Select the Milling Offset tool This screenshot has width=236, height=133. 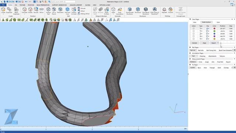coord(84,14)
